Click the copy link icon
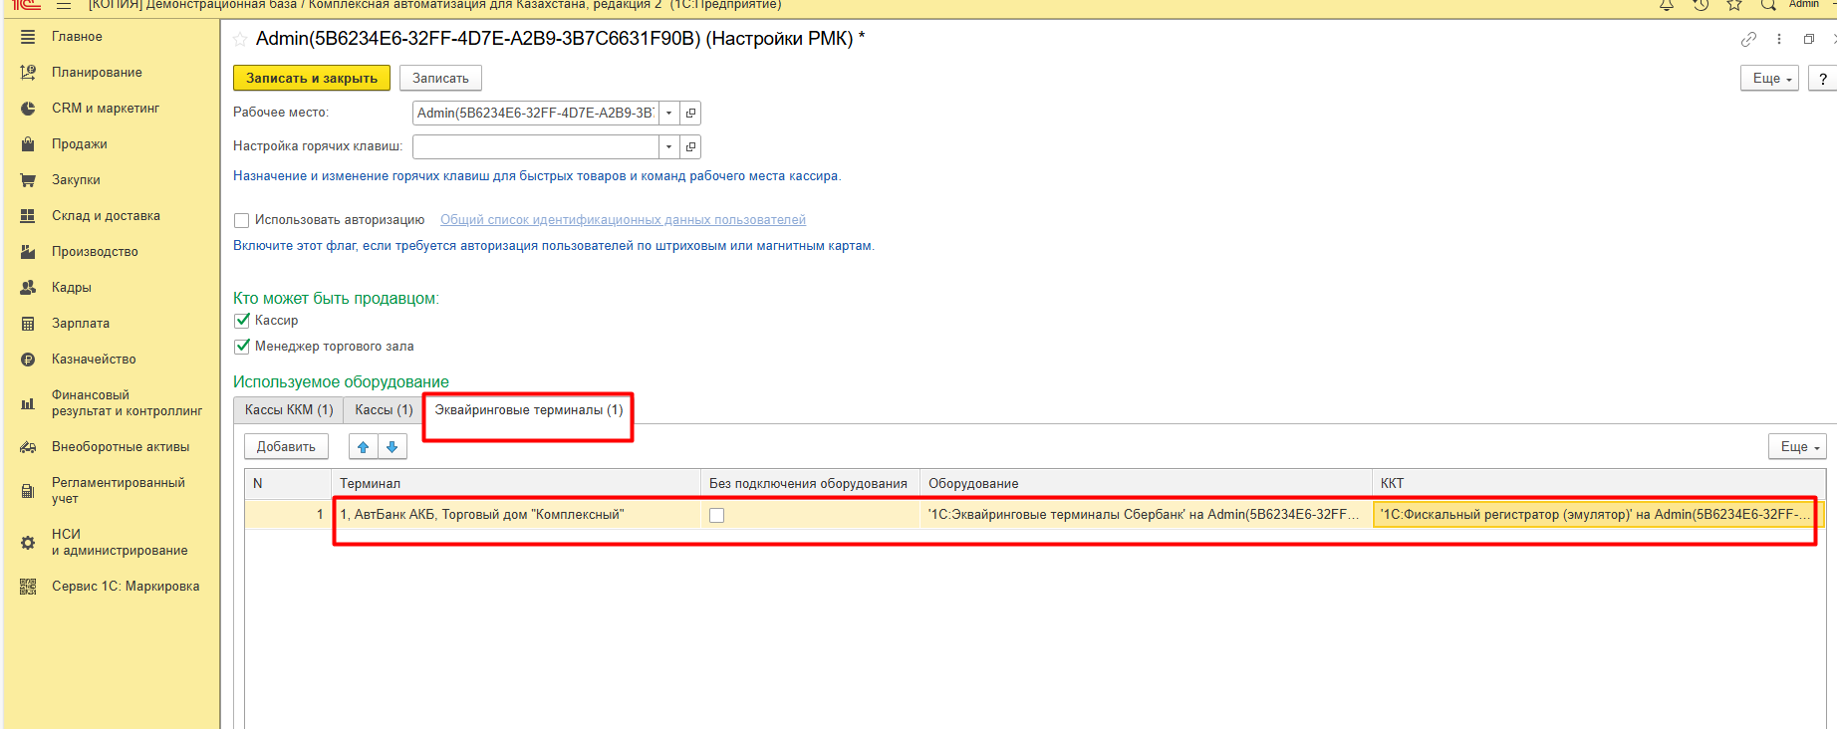Viewport: 1837px width, 729px height. click(x=1748, y=40)
